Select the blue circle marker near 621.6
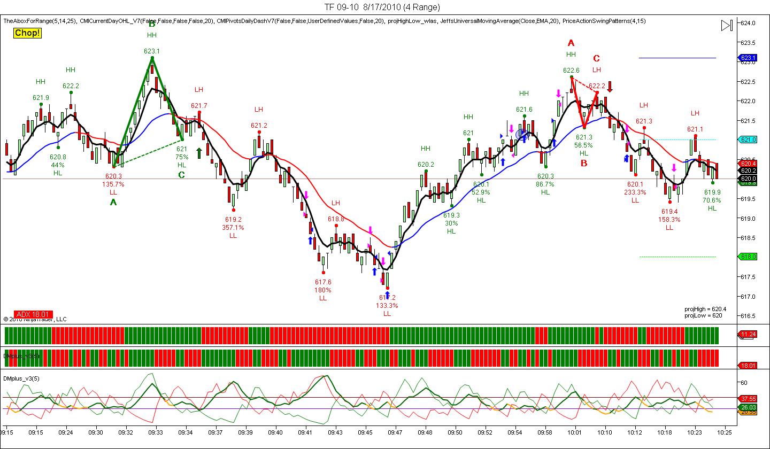This screenshot has width=770, height=449. [x=522, y=134]
